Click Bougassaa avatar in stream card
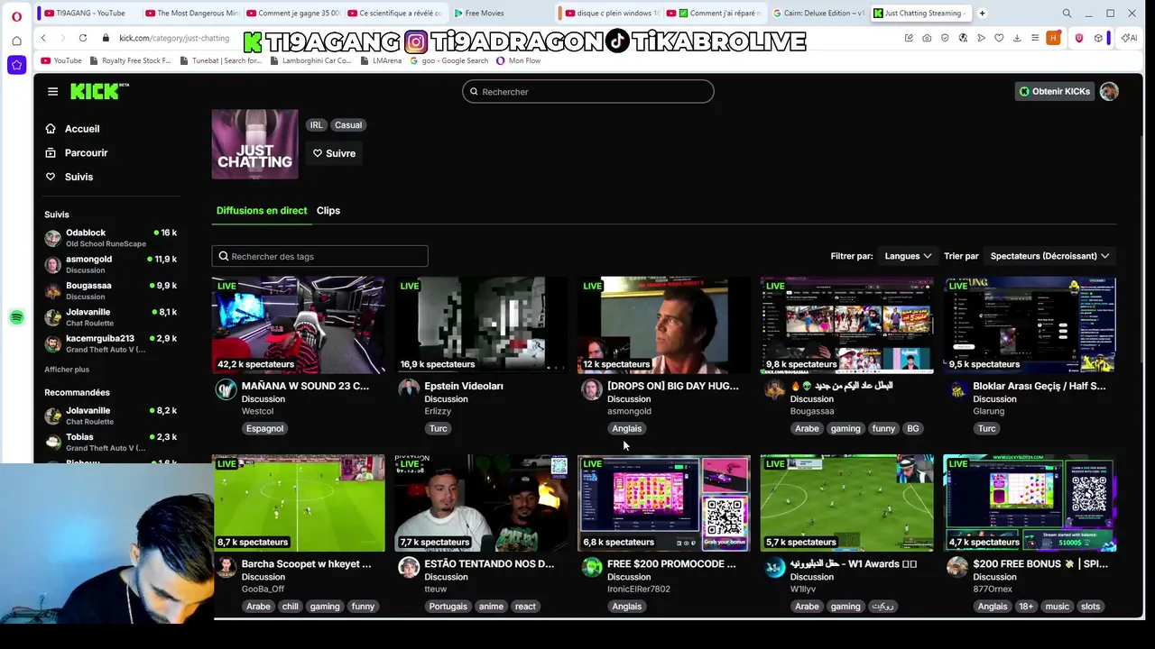Image resolution: width=1155 pixels, height=649 pixels. [x=774, y=389]
